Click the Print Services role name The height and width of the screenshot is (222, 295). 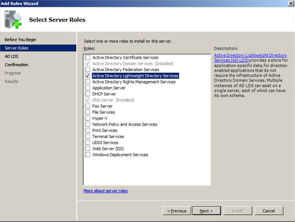coord(105,130)
